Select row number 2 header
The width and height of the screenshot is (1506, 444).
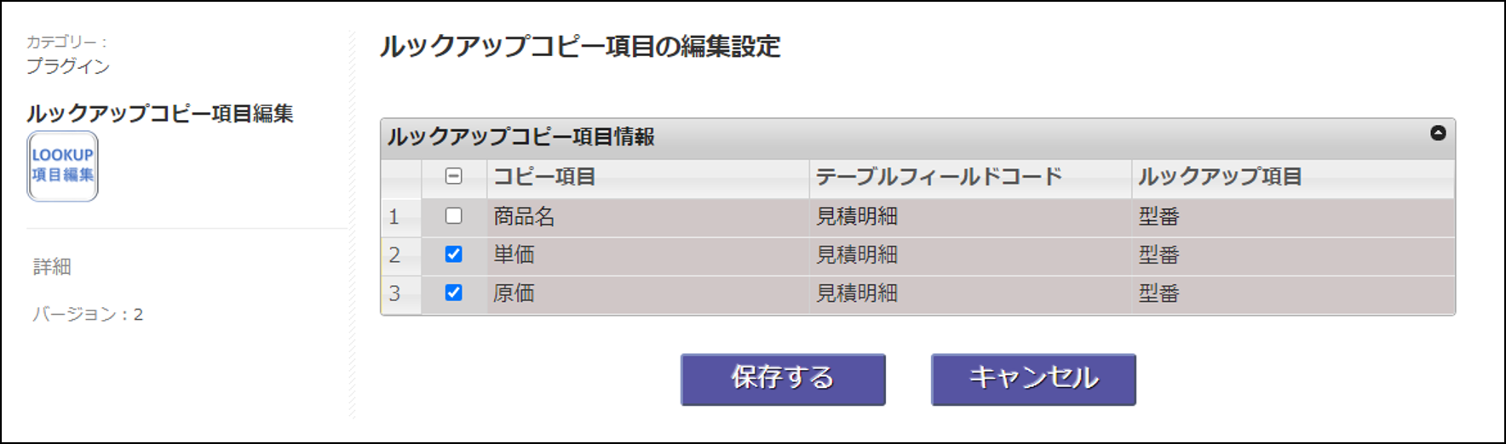(x=401, y=255)
